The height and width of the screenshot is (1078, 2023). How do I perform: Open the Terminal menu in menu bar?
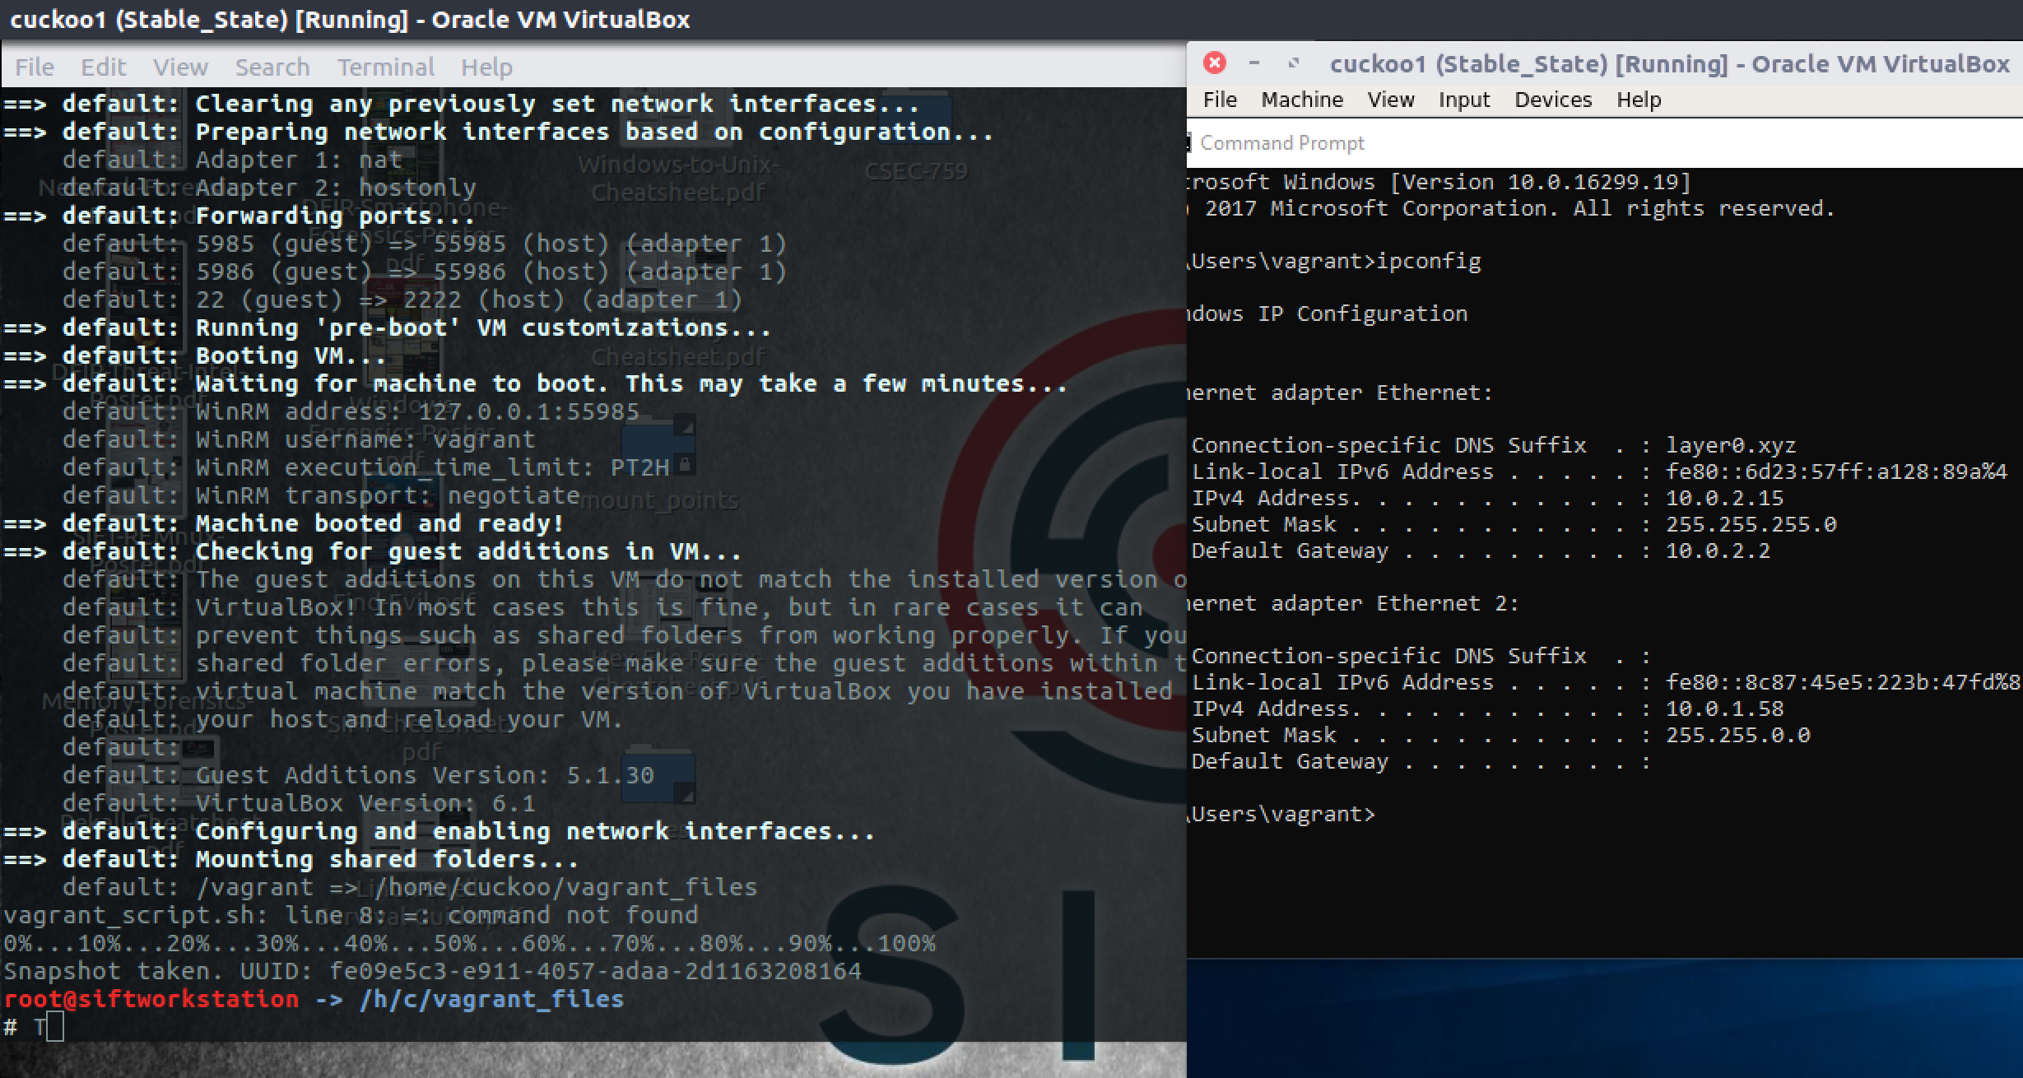coord(385,67)
